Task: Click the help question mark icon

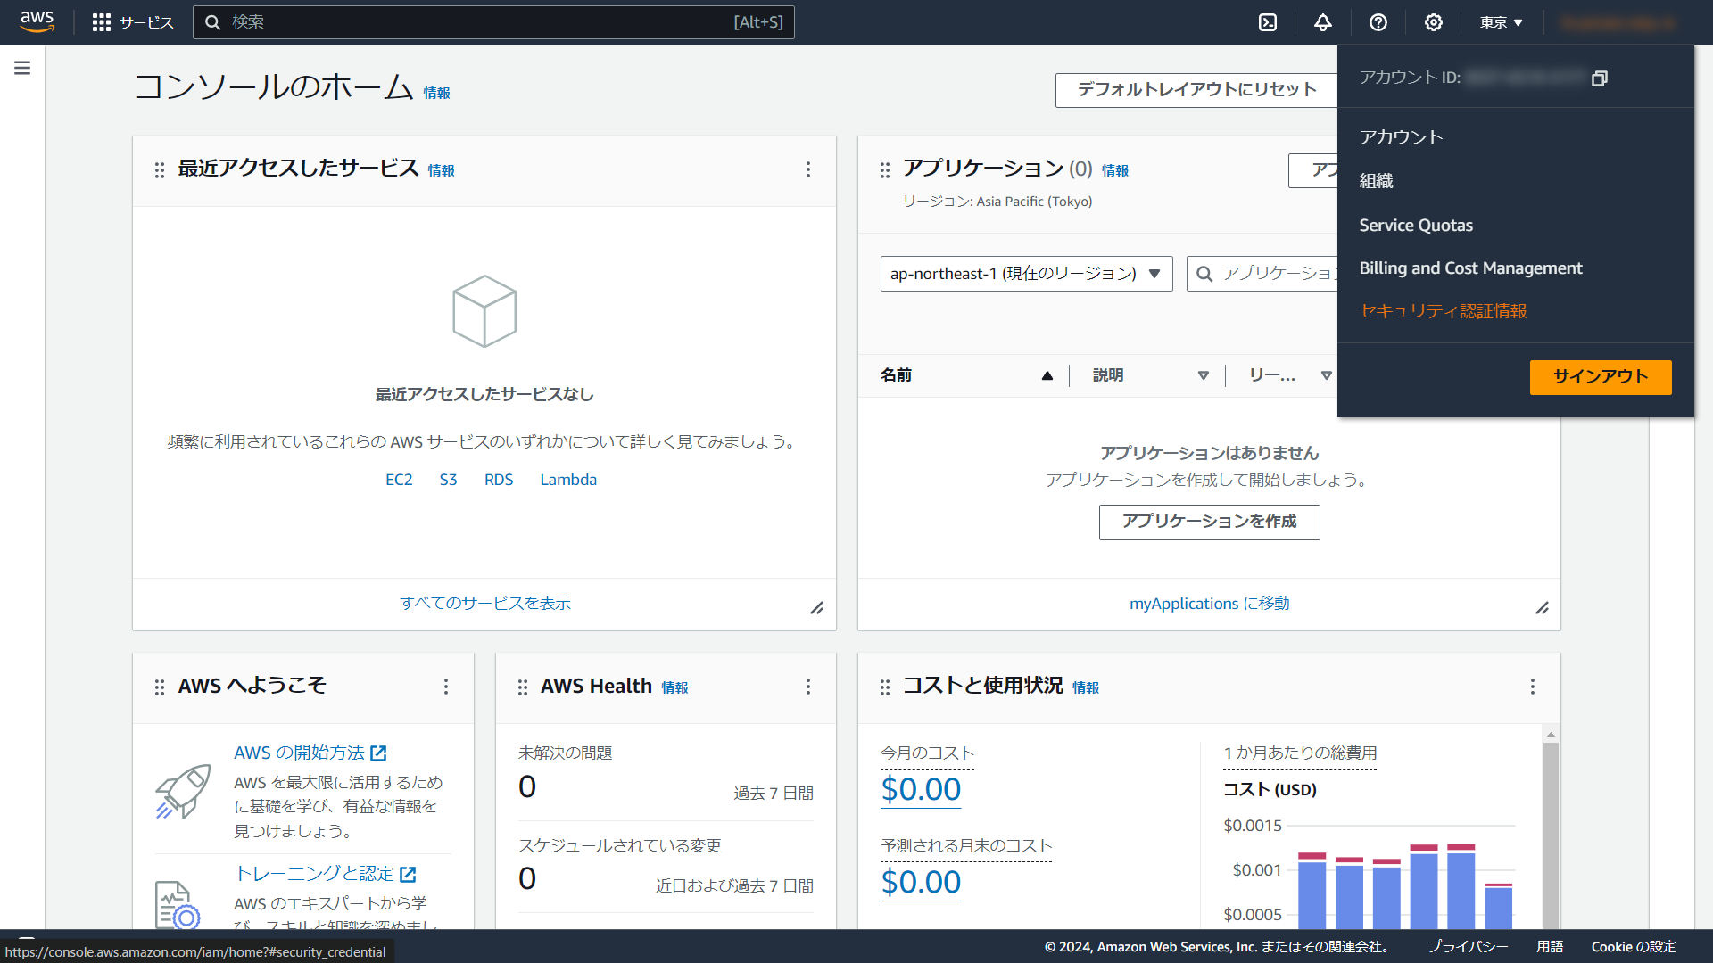Action: [1378, 22]
